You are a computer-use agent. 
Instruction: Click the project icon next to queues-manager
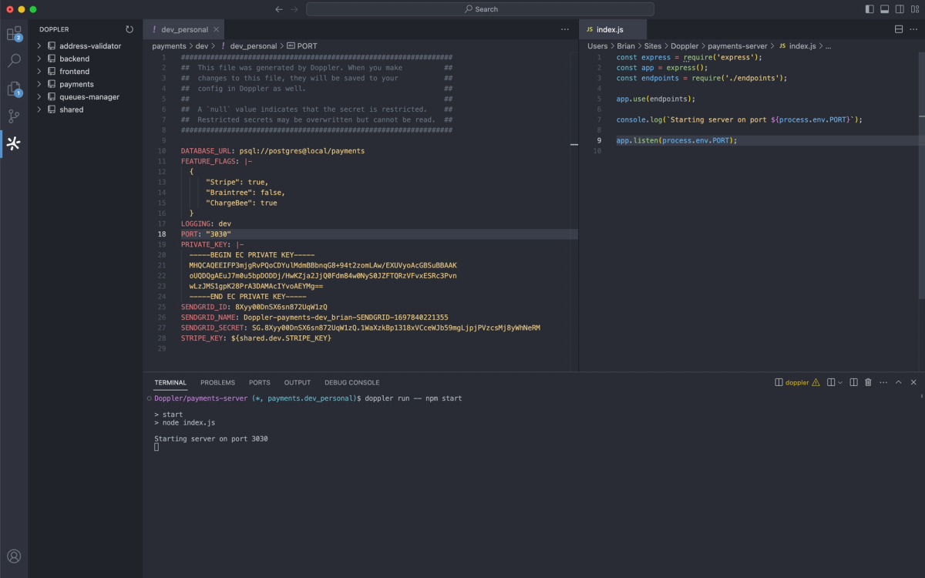tap(52, 97)
